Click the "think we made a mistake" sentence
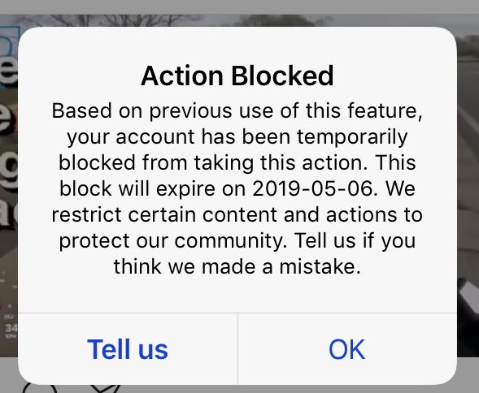The width and height of the screenshot is (479, 393). (x=237, y=266)
